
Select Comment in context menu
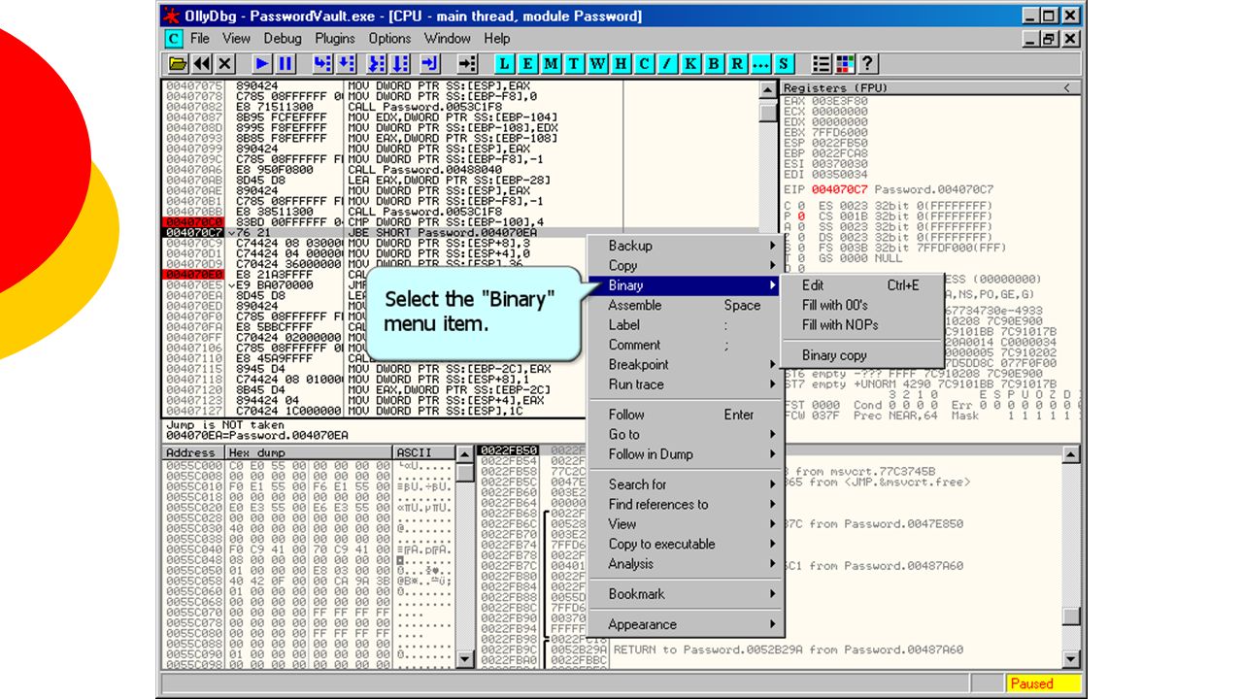(685, 345)
